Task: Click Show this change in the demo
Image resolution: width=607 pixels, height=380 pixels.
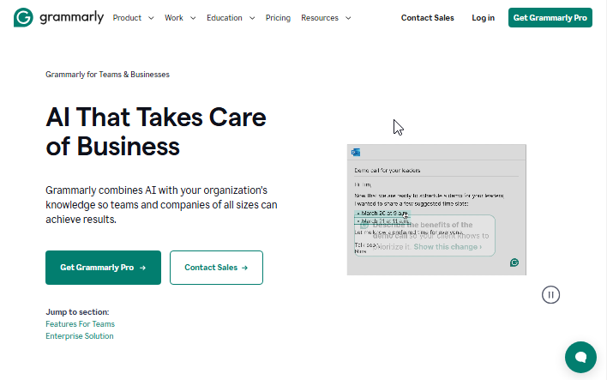Action: (x=448, y=247)
